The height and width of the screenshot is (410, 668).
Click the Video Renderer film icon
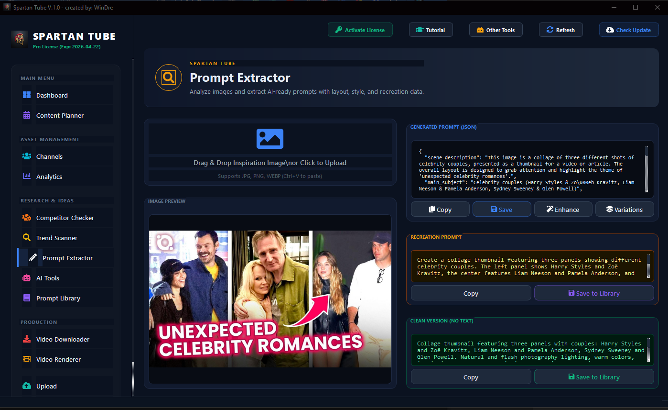click(x=27, y=359)
